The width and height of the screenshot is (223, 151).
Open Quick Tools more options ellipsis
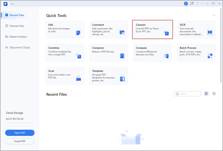click(x=214, y=15)
